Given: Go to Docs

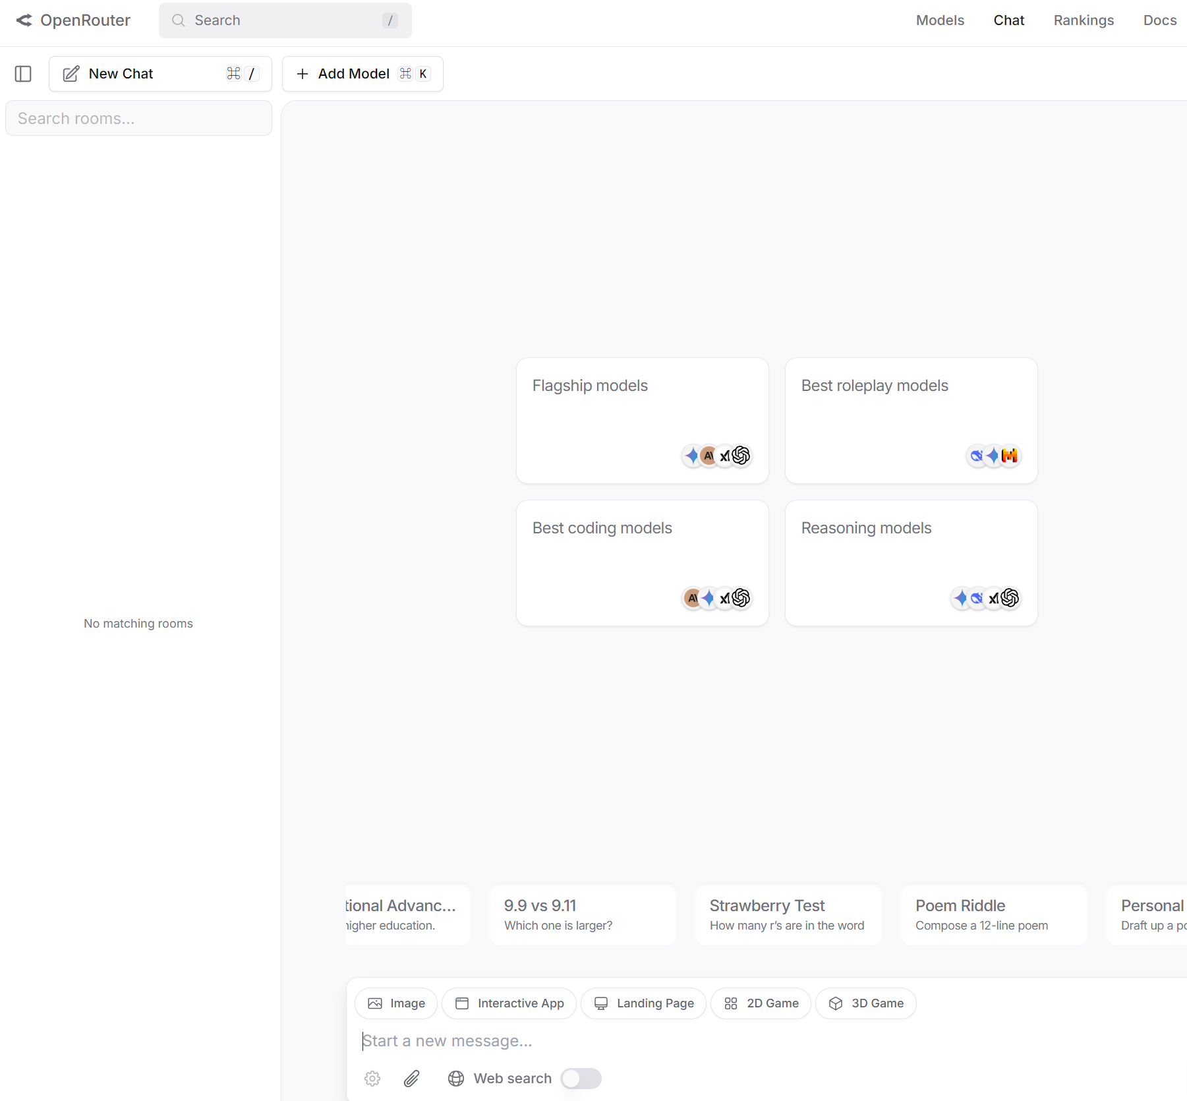Looking at the screenshot, I should (x=1160, y=20).
